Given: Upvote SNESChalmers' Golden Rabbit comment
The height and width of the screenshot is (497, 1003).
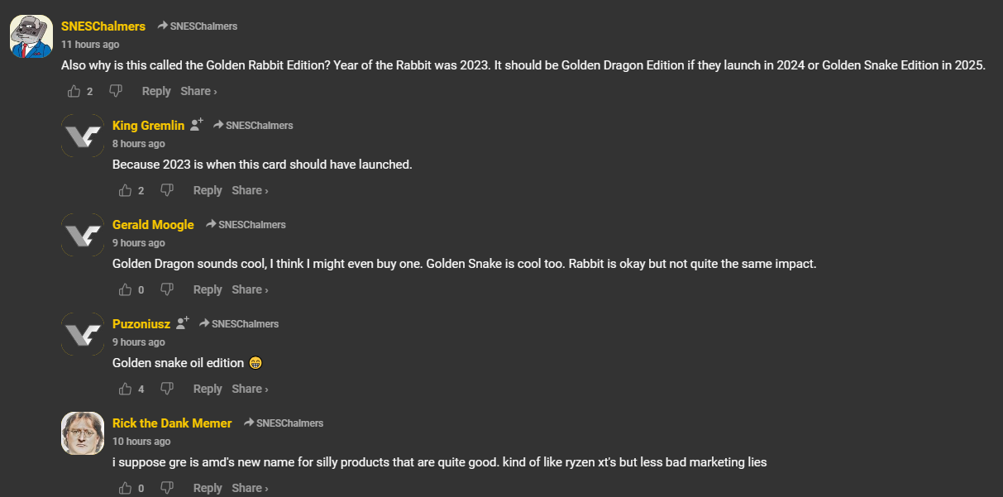Looking at the screenshot, I should [x=74, y=91].
